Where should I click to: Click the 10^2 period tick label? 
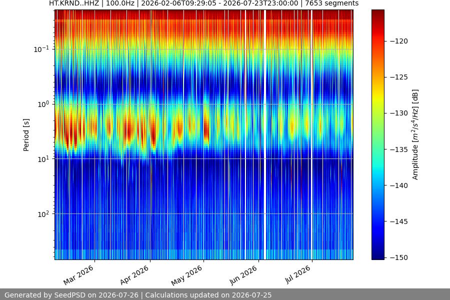tap(43, 214)
